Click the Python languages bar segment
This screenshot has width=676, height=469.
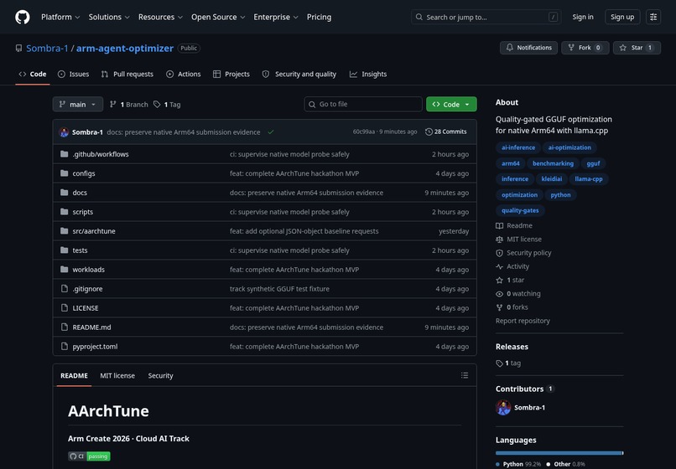pyautogui.click(x=559, y=453)
